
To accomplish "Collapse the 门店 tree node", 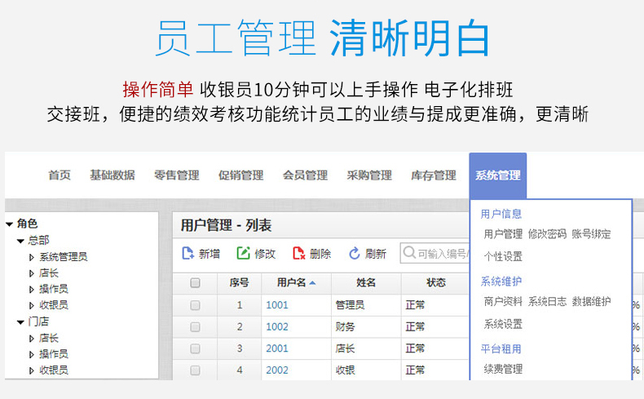I will pos(20,321).
